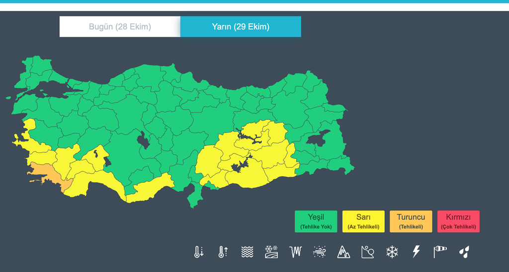Click the green Hatay province at southern tip
509x272 pixels.
(x=194, y=195)
